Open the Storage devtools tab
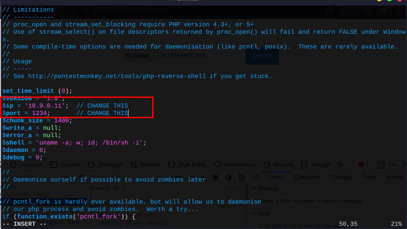Screen dimensions: 407x229 315,165
